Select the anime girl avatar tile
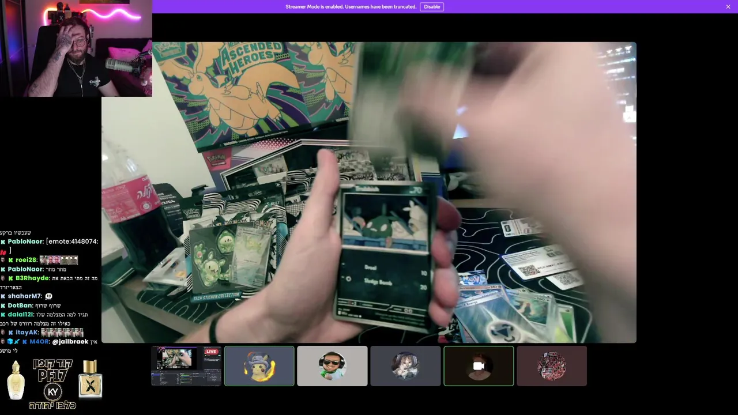Screen dimensions: 738x415 coord(405,366)
